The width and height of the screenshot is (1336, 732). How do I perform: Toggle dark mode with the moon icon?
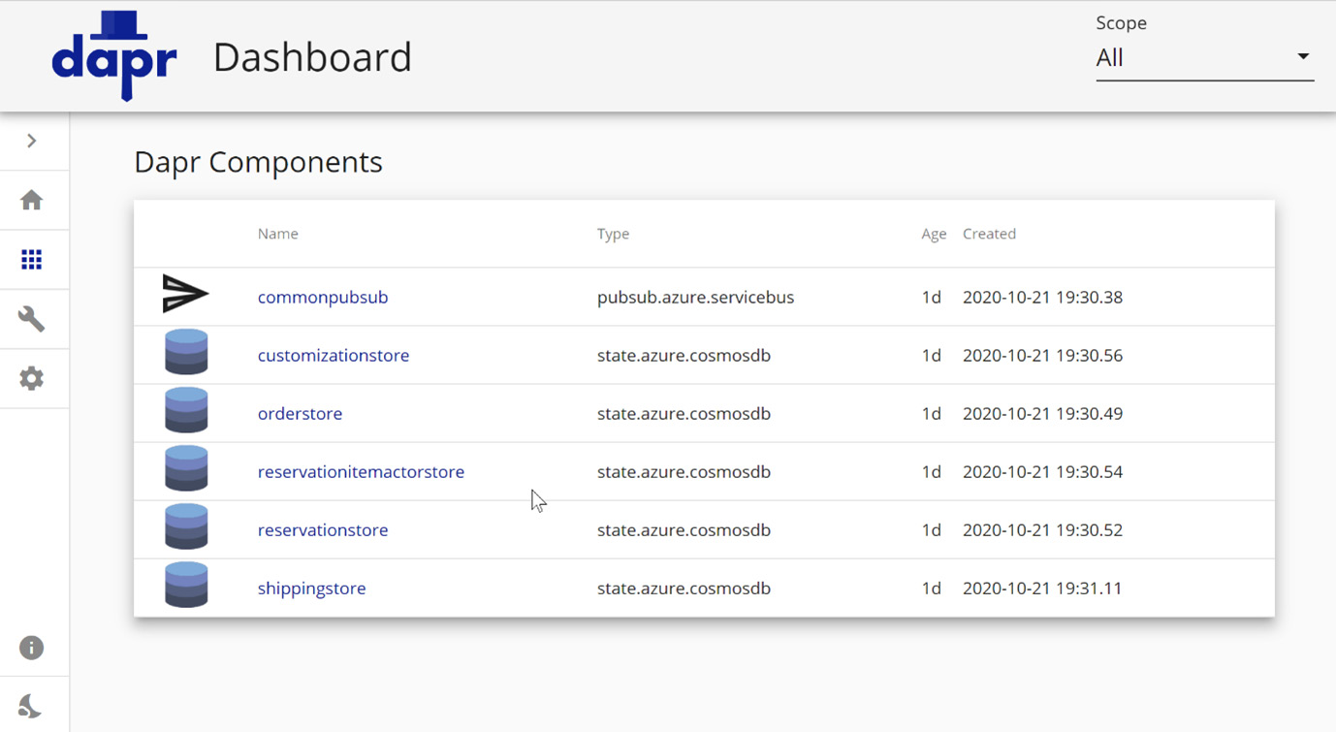[32, 706]
